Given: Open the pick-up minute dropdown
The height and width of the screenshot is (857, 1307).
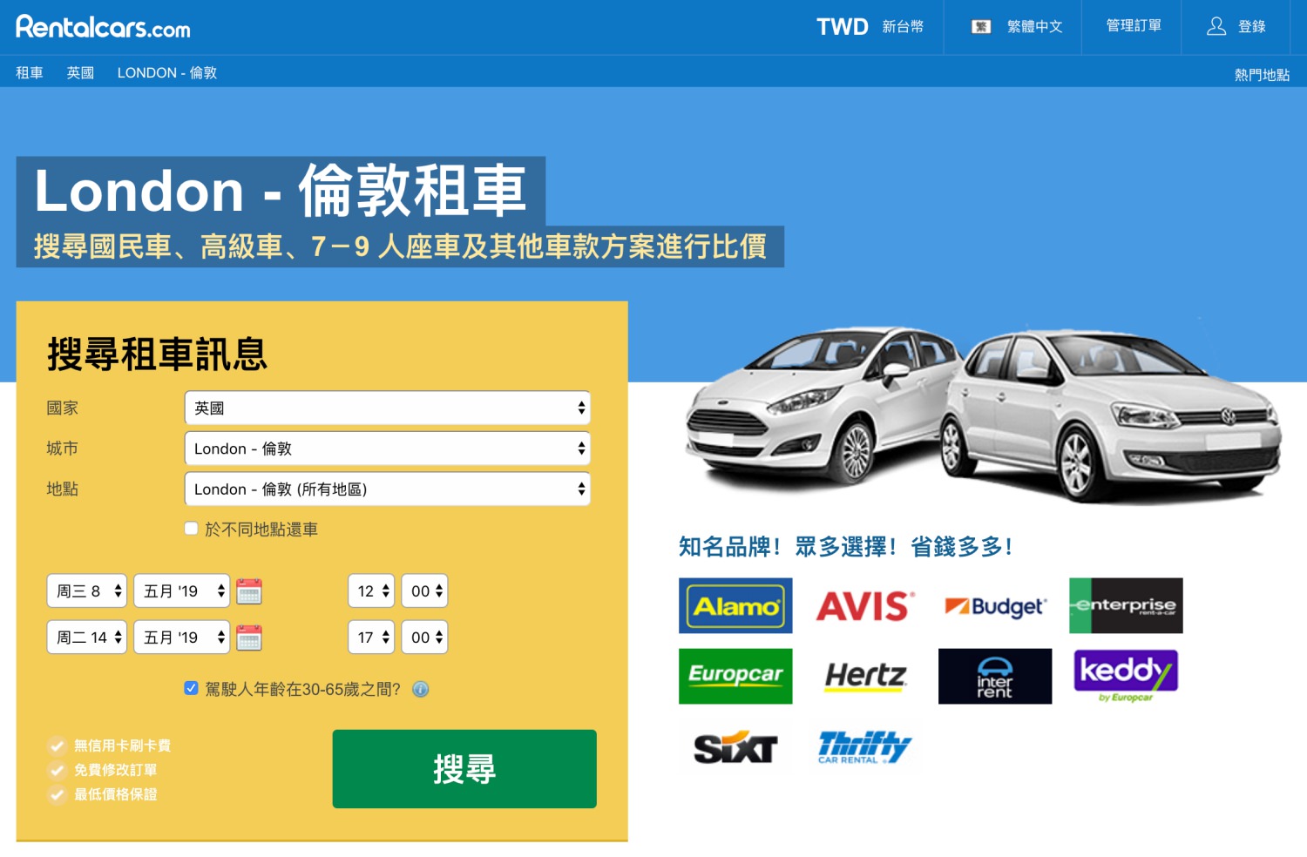Looking at the screenshot, I should (x=424, y=590).
